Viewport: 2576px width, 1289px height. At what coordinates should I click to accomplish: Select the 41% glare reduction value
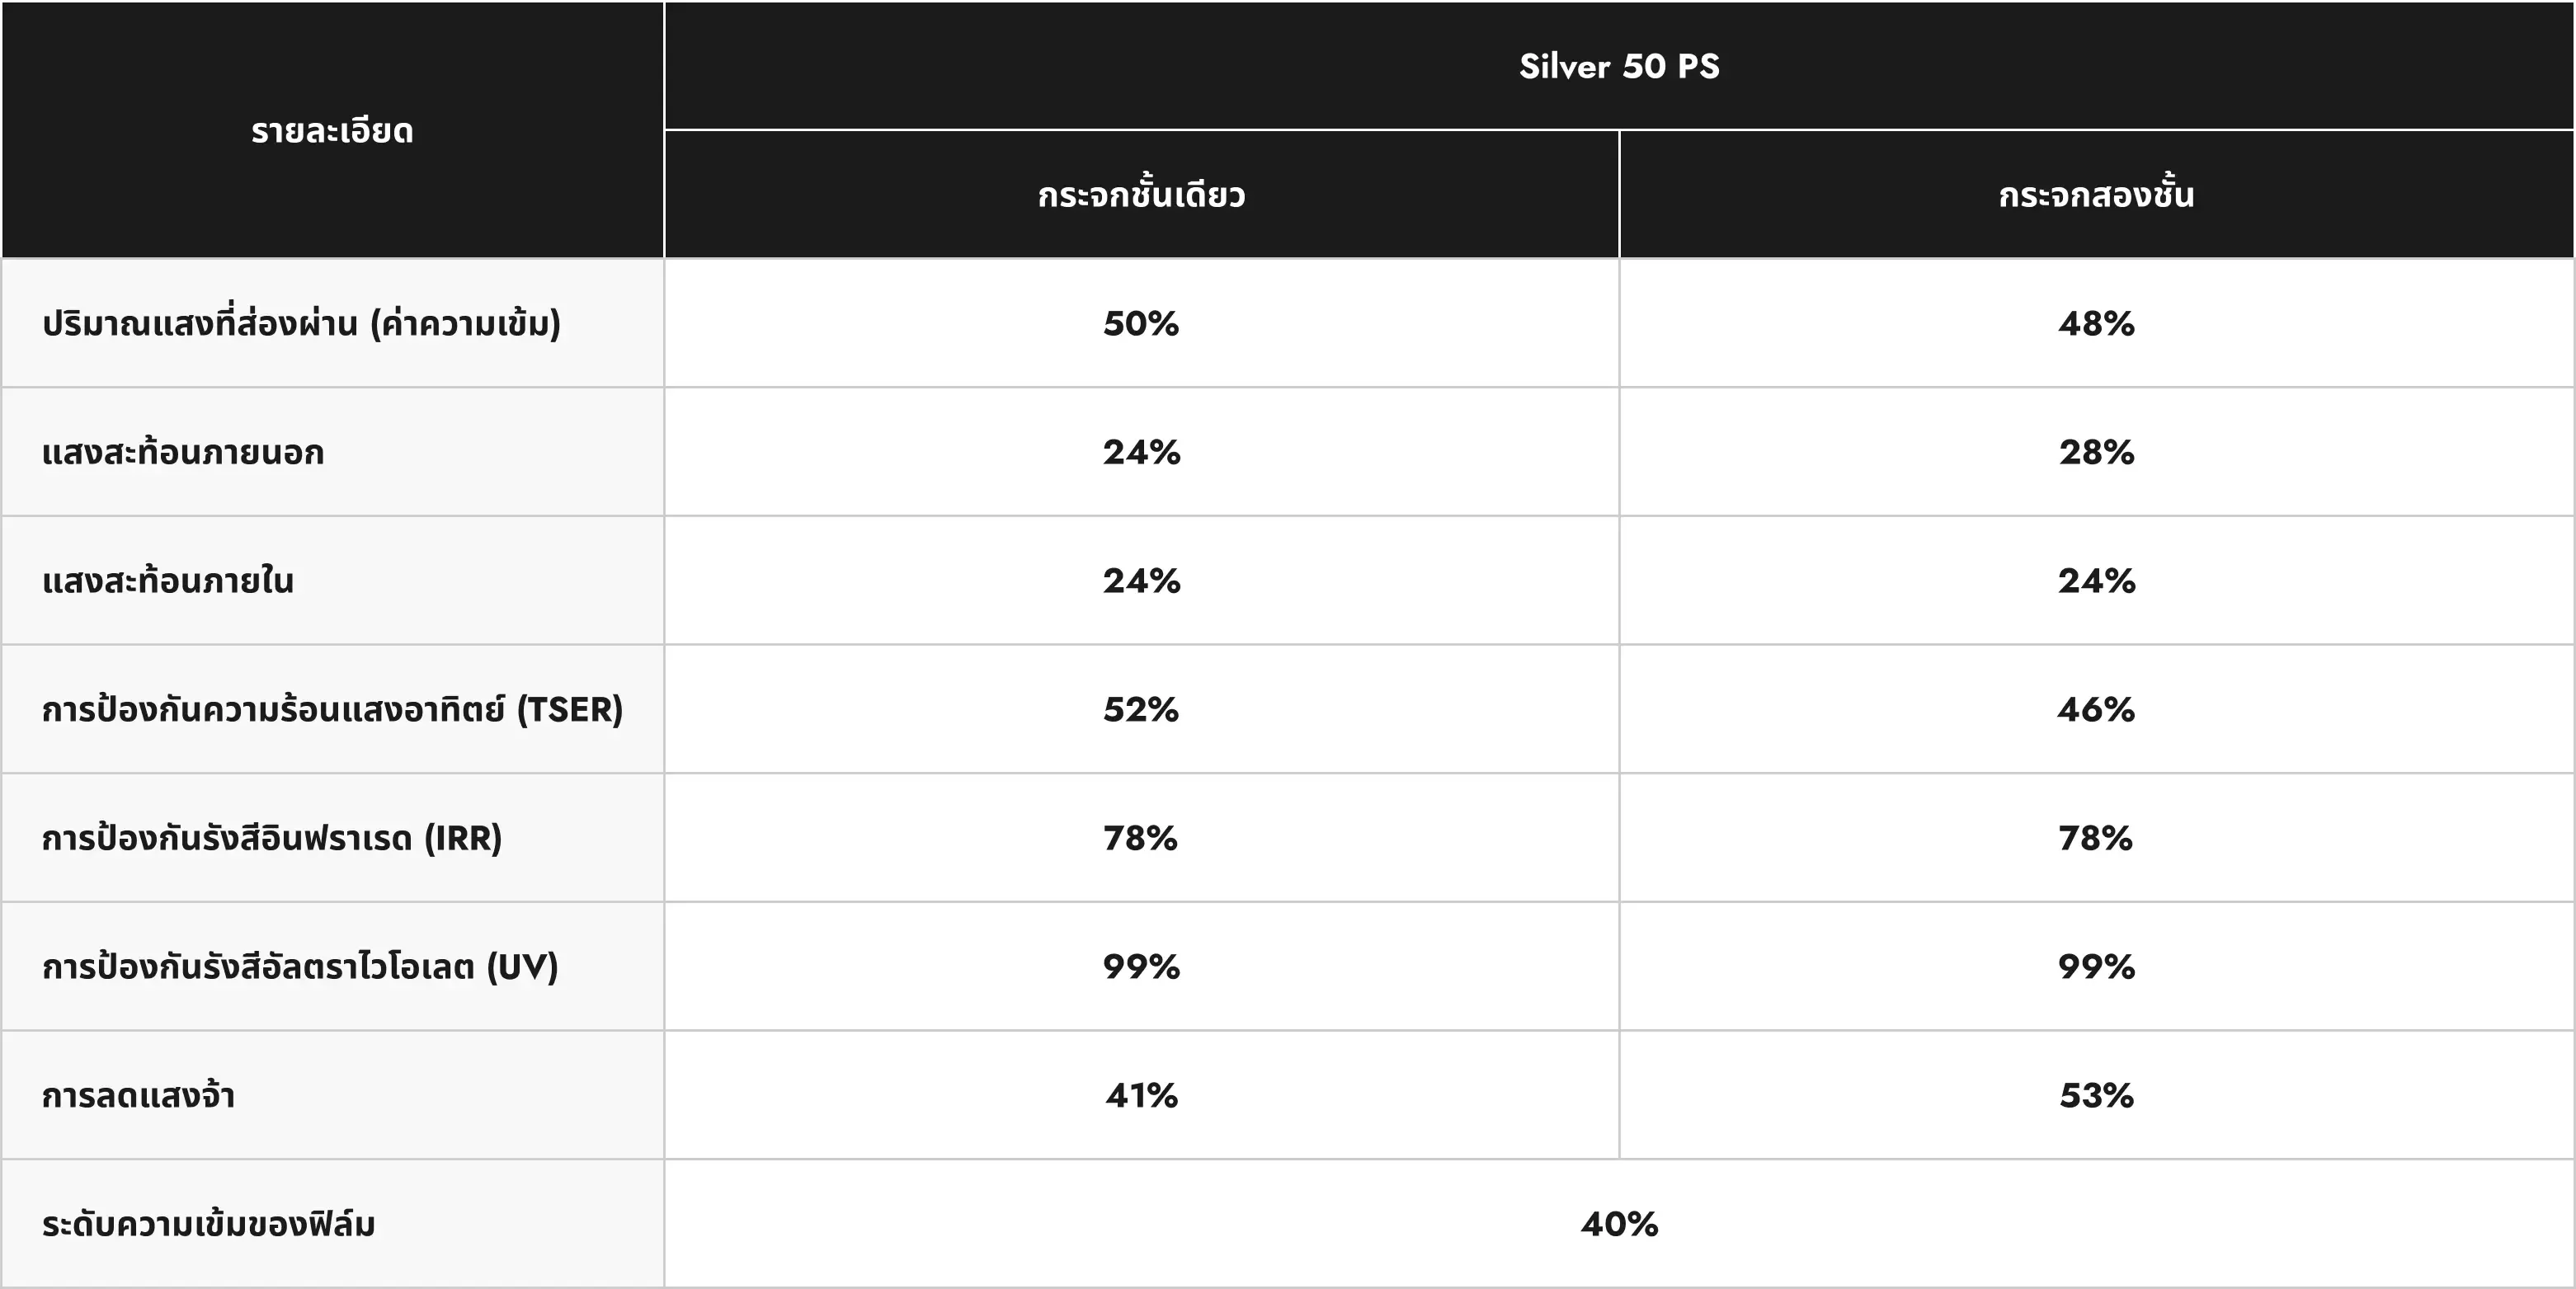[1141, 1095]
